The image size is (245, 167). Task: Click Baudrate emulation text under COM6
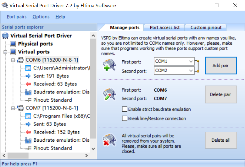pos(61,92)
